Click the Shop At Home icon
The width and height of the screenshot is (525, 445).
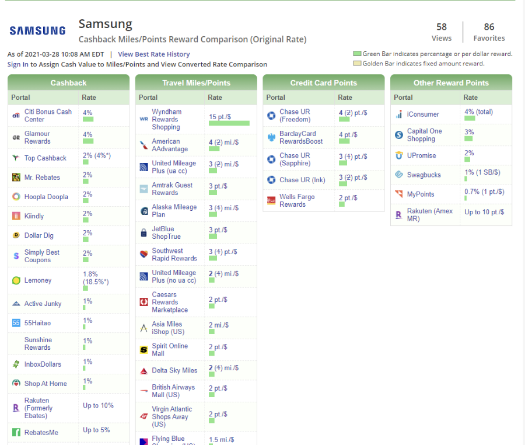coord(16,383)
